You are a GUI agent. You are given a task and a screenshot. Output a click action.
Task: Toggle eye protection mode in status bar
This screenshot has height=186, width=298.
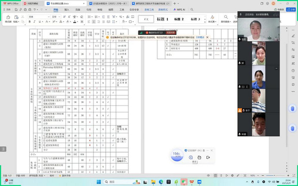(208, 176)
